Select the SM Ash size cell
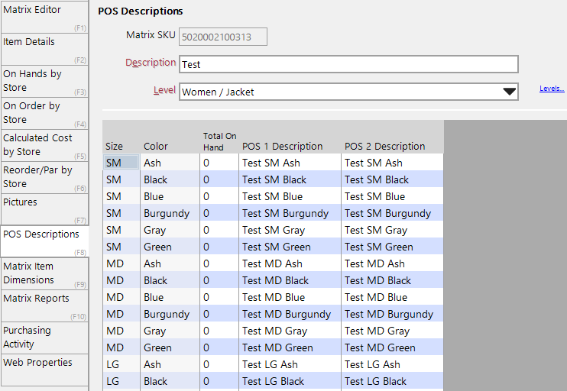 (122, 163)
